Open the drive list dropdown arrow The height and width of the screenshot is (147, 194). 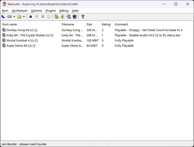[x=14, y=17]
